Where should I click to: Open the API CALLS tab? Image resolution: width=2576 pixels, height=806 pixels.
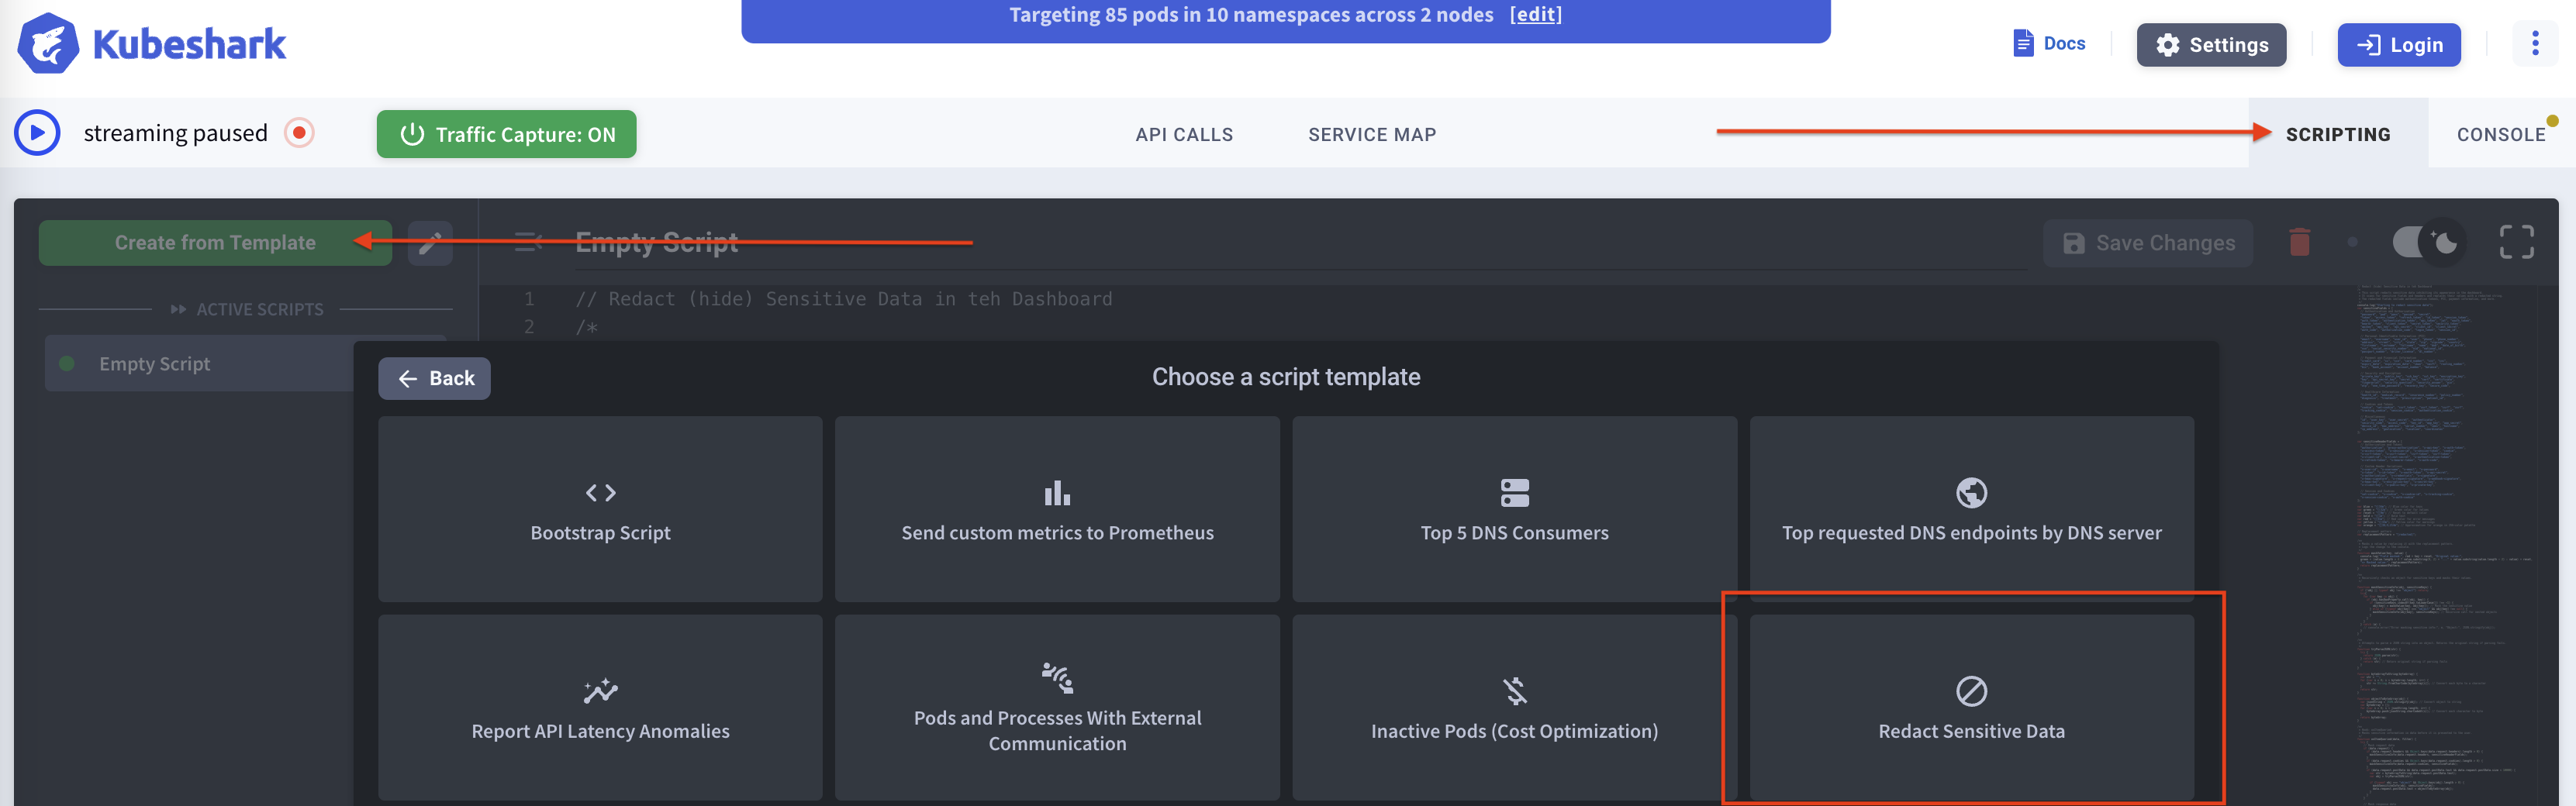[x=1183, y=134]
